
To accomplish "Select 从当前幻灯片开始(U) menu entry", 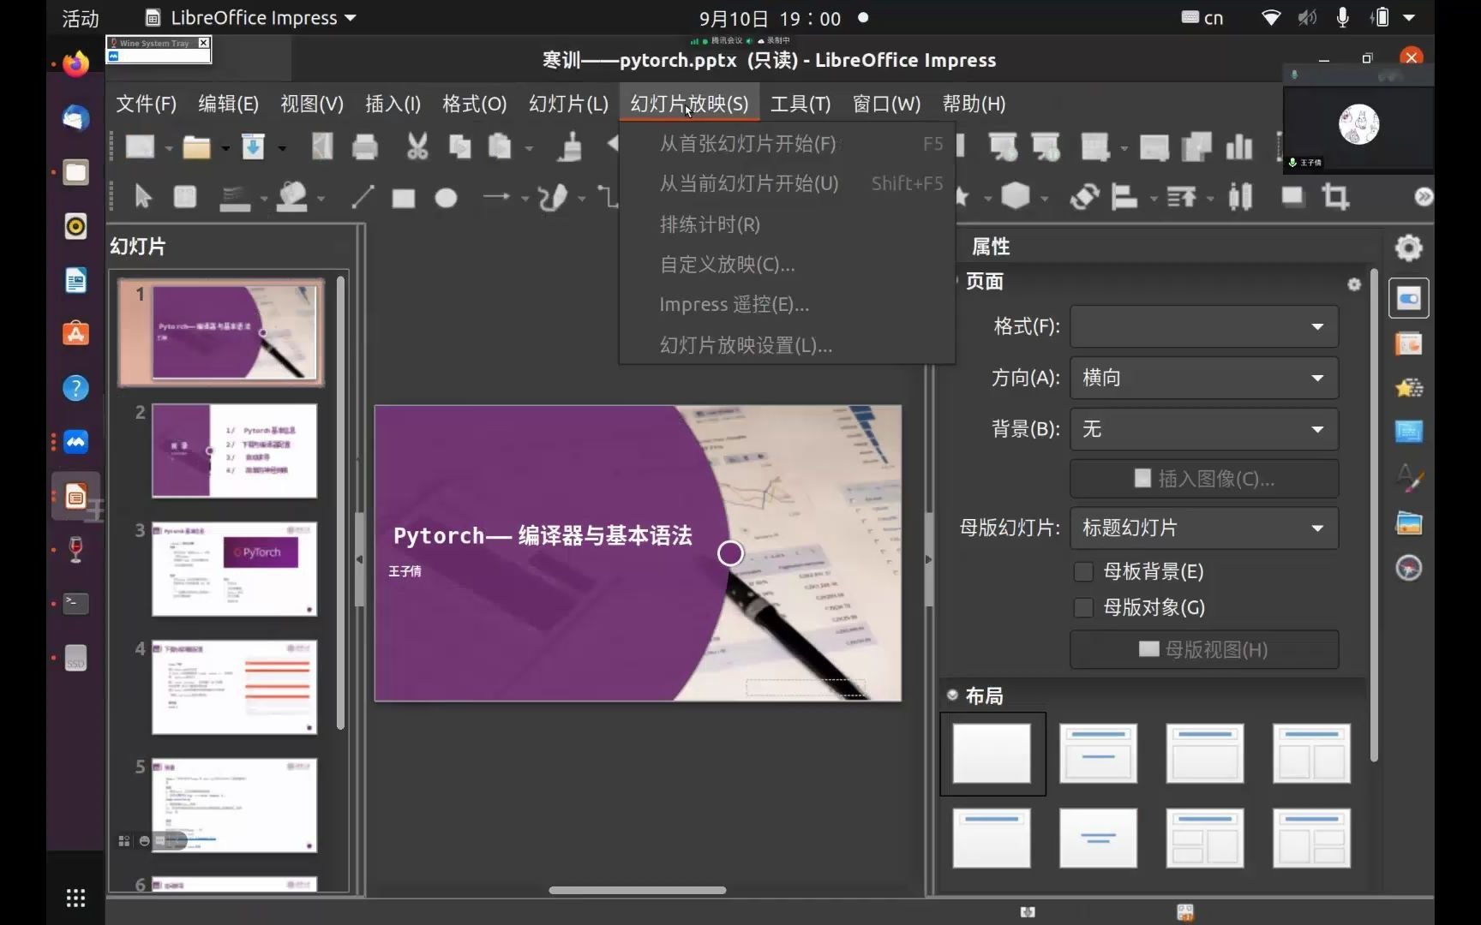I will click(788, 183).
